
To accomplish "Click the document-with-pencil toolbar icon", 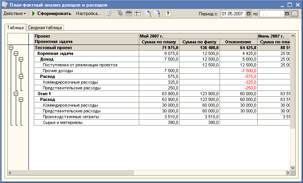I will 109,13.
